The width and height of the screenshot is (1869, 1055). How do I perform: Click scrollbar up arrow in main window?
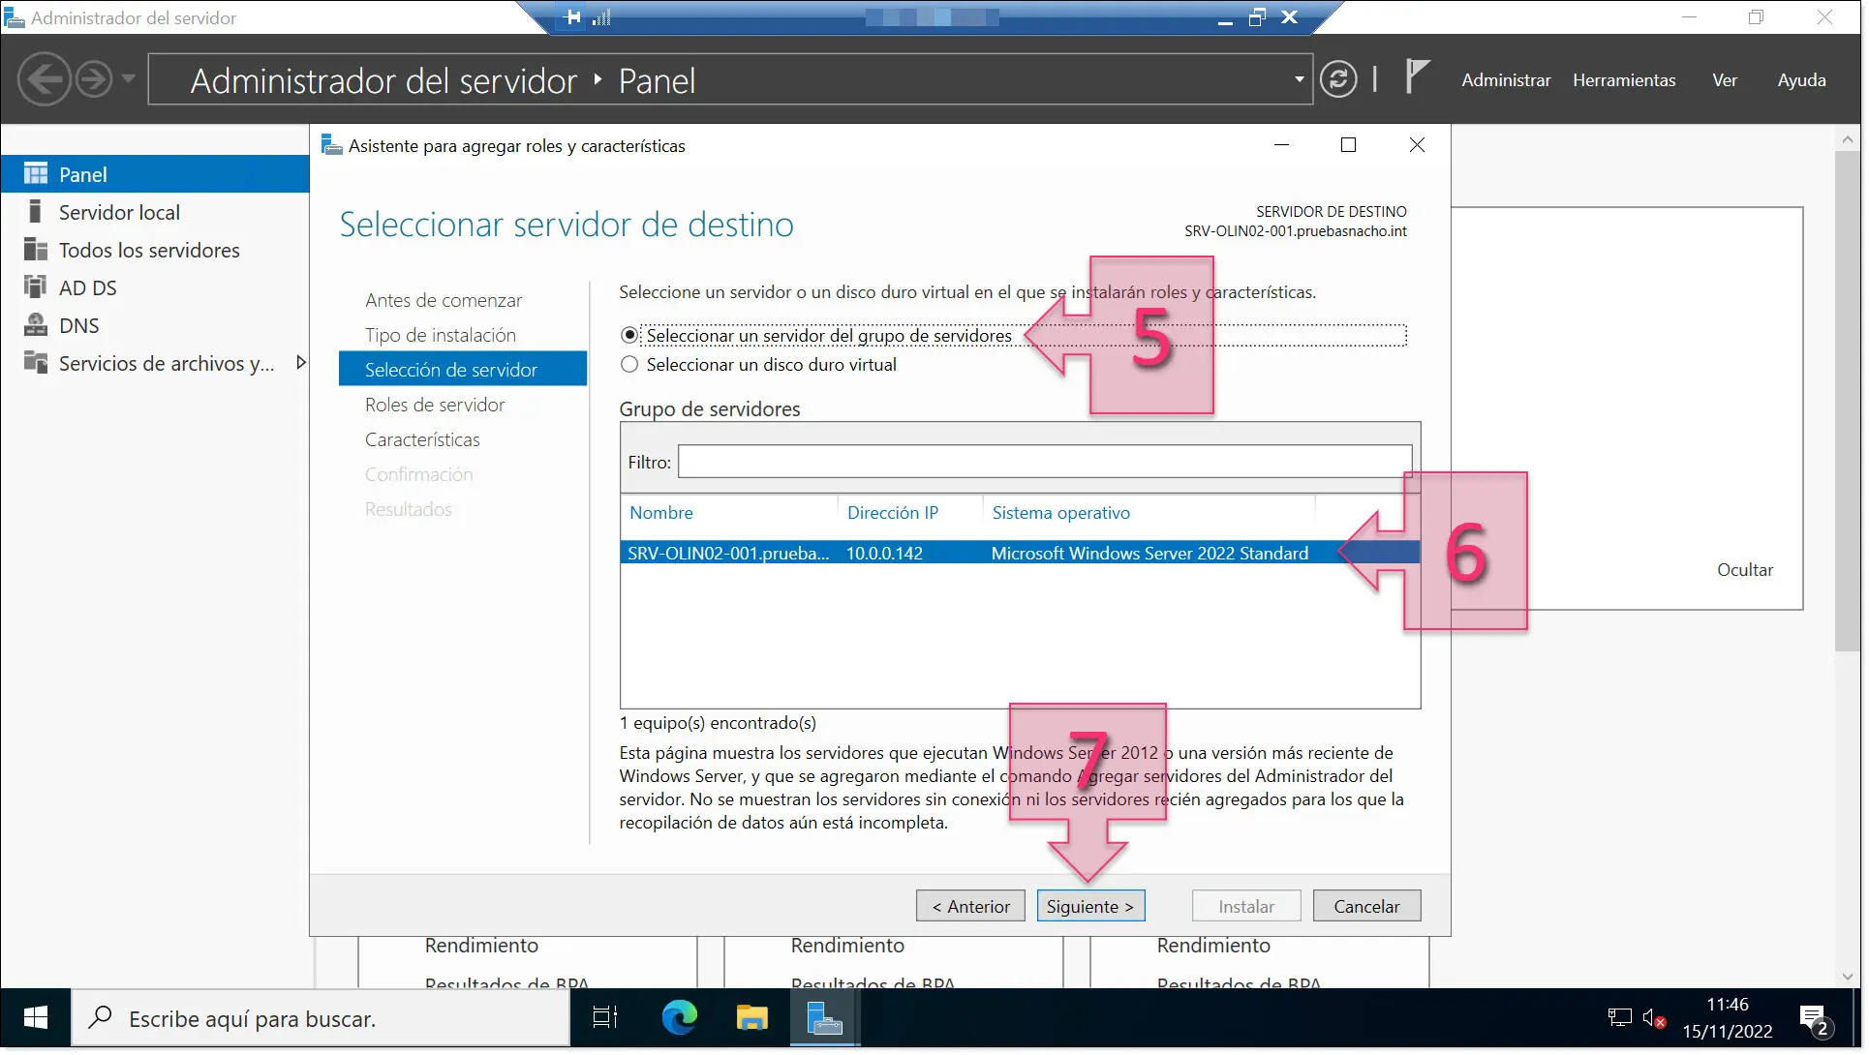pos(1848,139)
